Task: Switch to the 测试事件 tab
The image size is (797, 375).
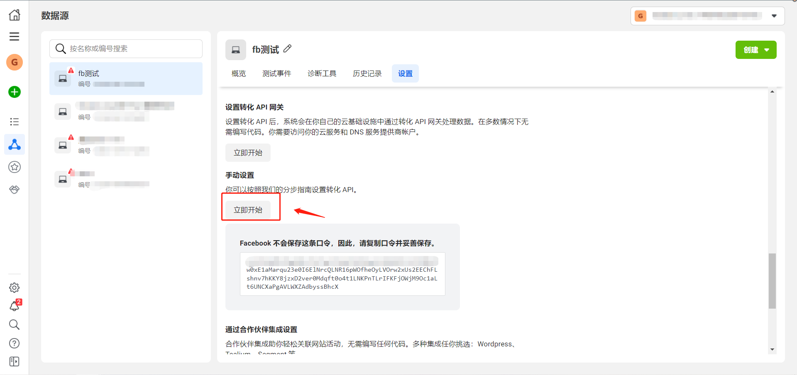Action: (277, 73)
